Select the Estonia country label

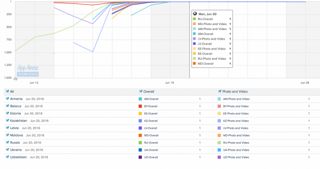coord(16,113)
